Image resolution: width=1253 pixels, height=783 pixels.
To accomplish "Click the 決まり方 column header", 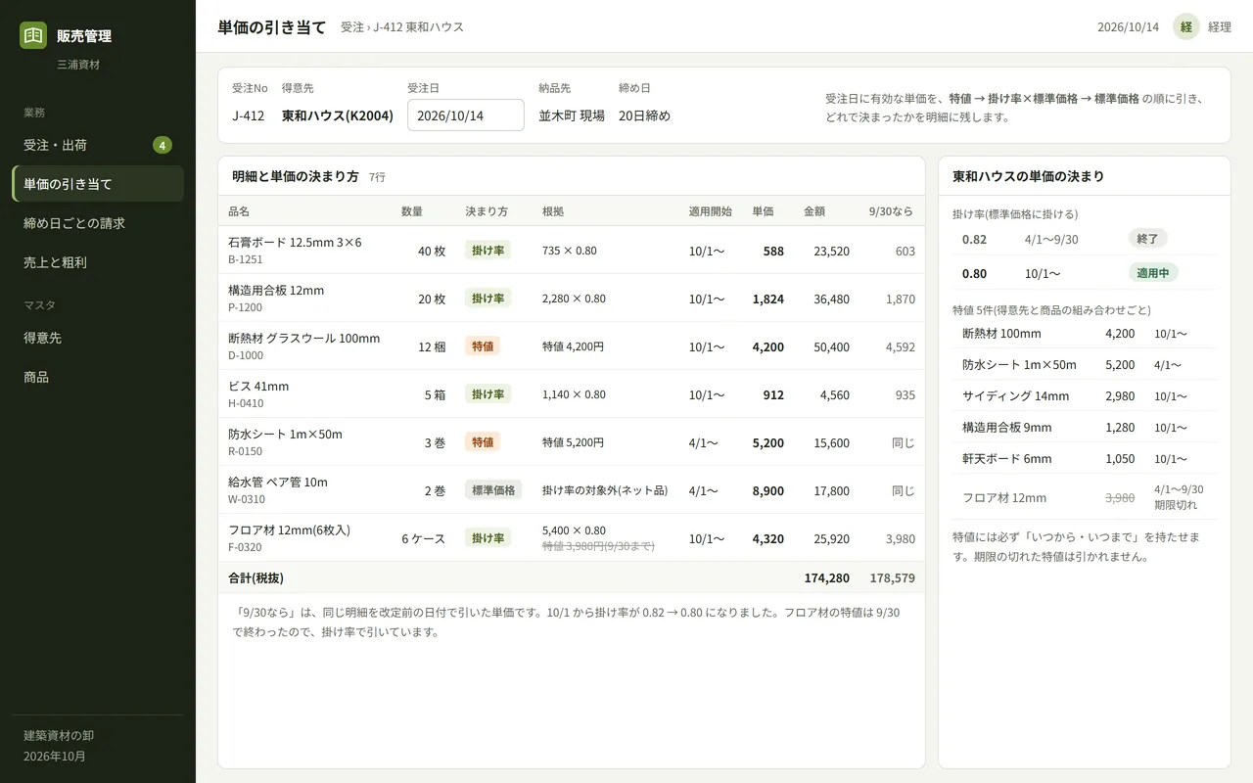I will pos(487,211).
